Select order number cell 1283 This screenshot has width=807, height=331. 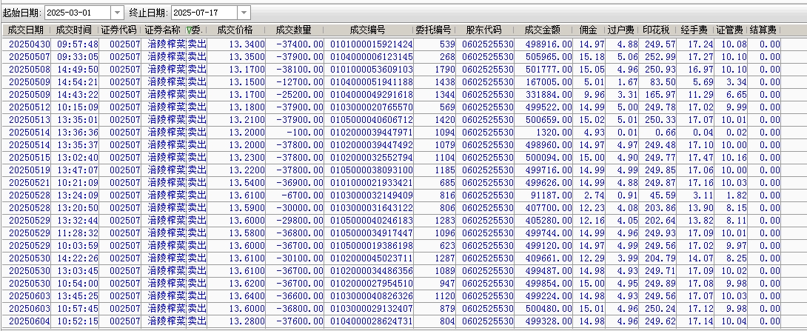point(445,221)
